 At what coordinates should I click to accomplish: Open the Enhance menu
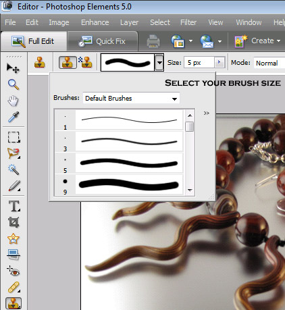[x=95, y=22]
